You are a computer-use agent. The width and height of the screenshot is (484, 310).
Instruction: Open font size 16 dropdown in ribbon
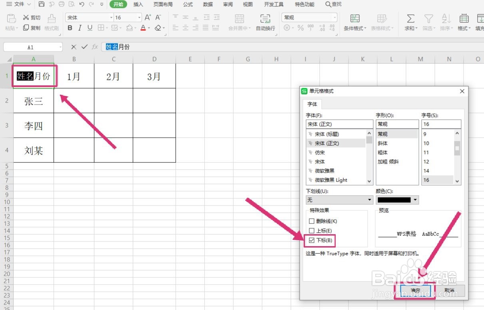(139, 18)
